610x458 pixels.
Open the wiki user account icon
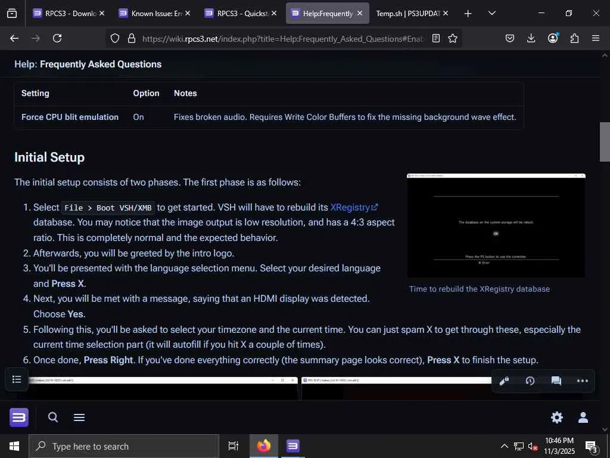click(583, 417)
